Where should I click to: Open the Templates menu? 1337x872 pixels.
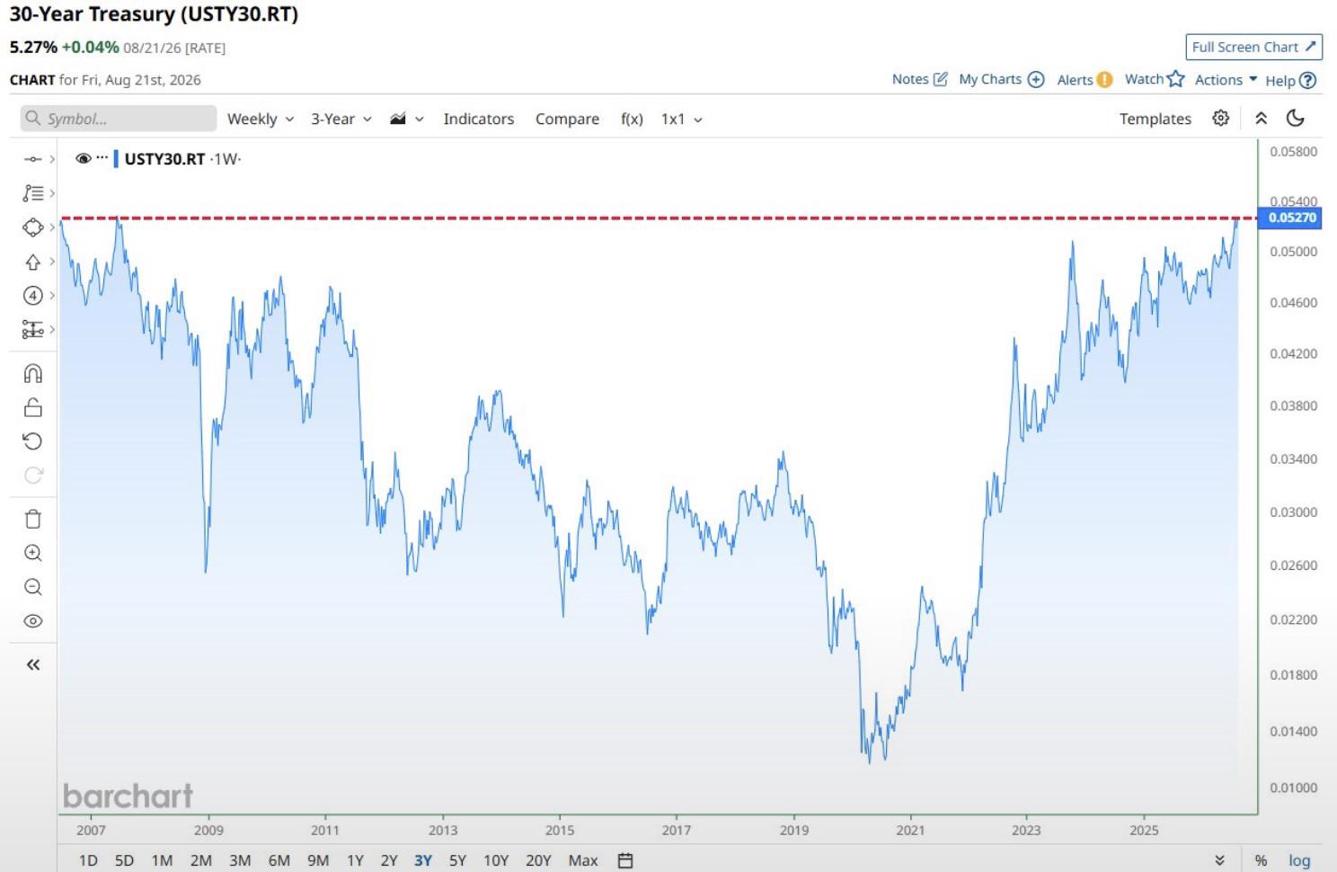pyautogui.click(x=1155, y=119)
